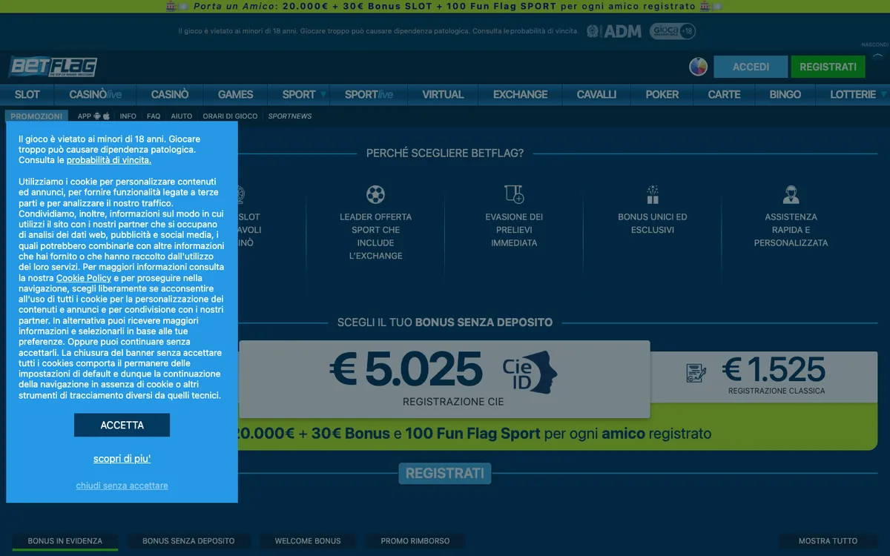Click the soccer ball Leader Offerta Sport icon
The image size is (890, 556).
[x=375, y=194]
